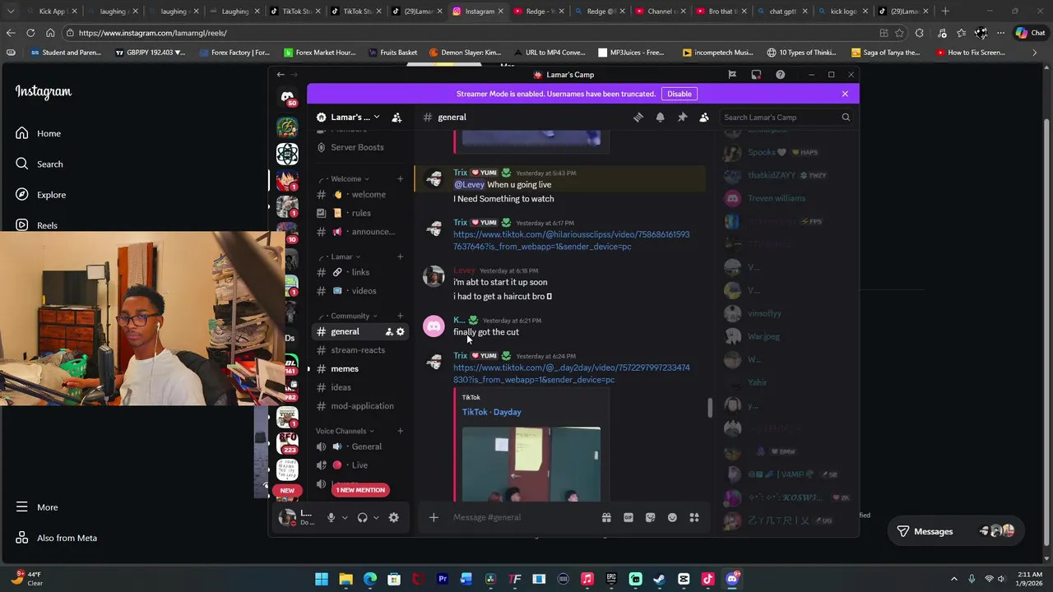The height and width of the screenshot is (592, 1053).
Task: Open the memes channel
Action: [360, 369]
